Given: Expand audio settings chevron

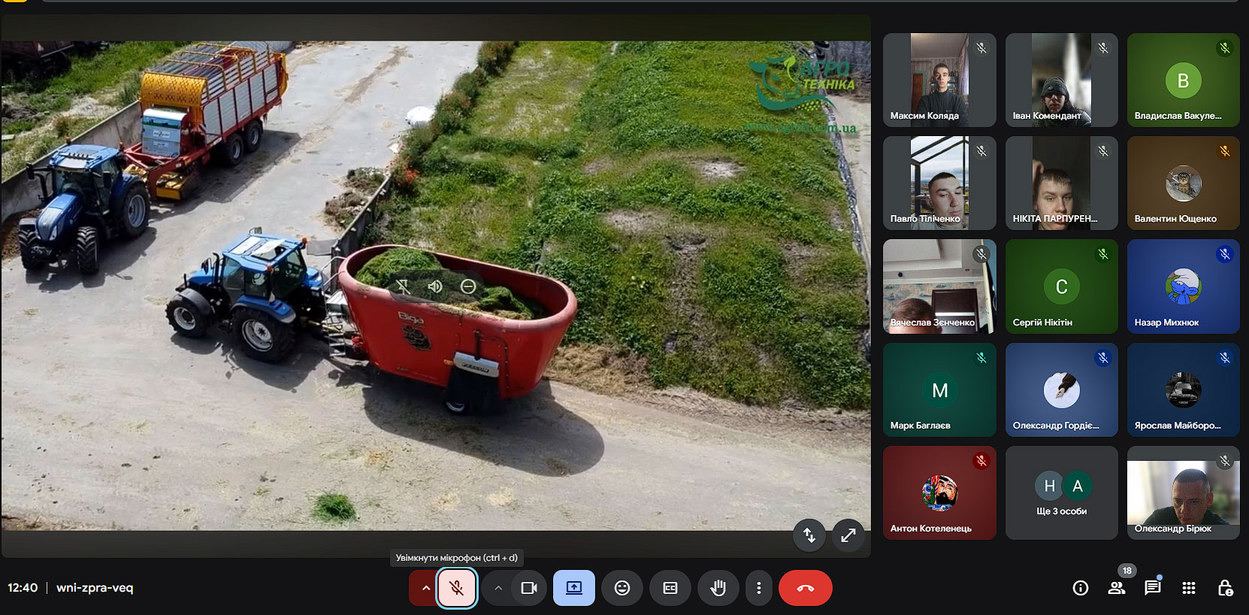Looking at the screenshot, I should click(425, 588).
